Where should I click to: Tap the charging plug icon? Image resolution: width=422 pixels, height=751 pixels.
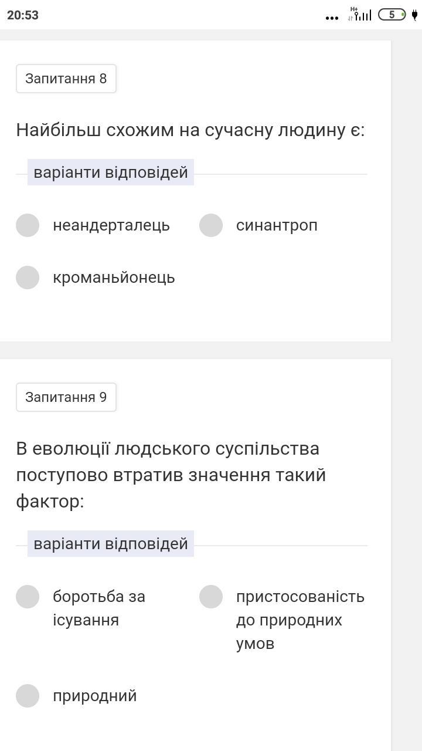tap(414, 15)
